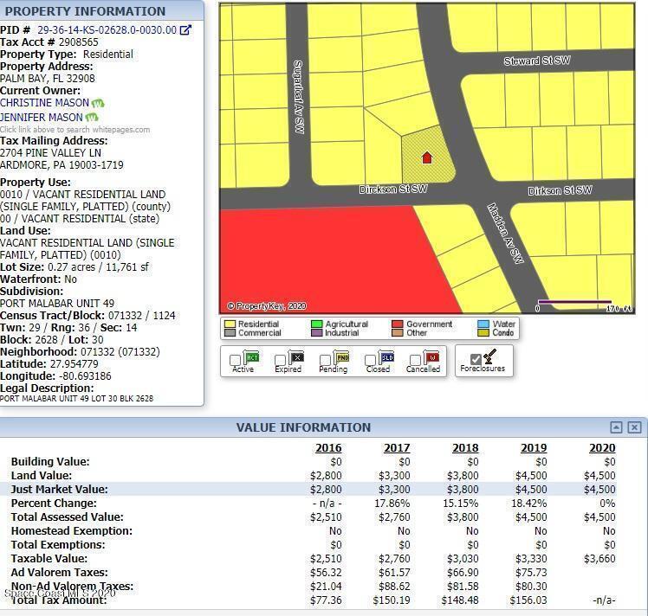Collapse the Value Information panel
This screenshot has width=648, height=616.
(x=616, y=427)
